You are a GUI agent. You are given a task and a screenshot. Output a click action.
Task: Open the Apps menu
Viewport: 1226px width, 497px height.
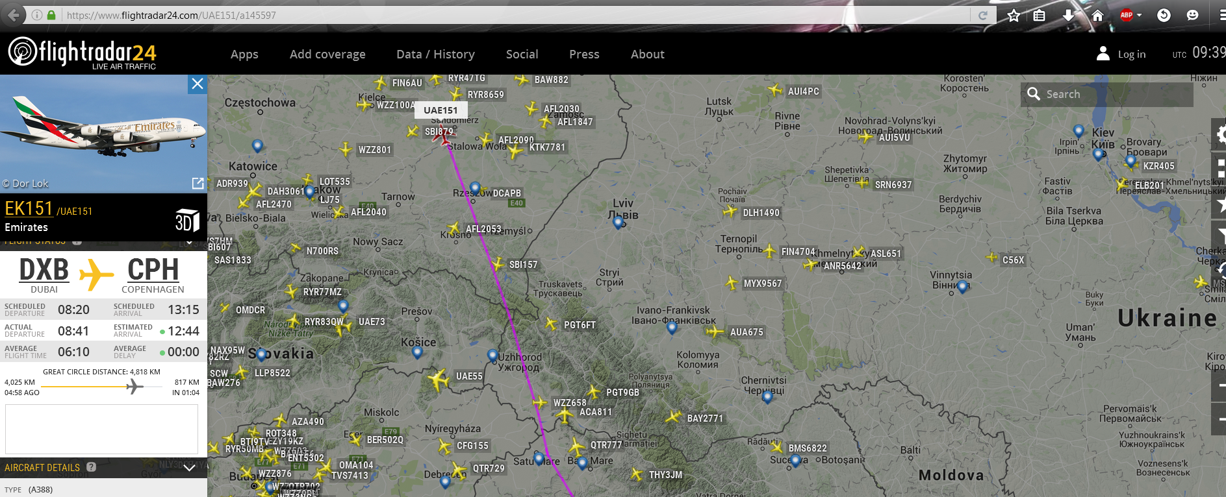[x=244, y=55]
